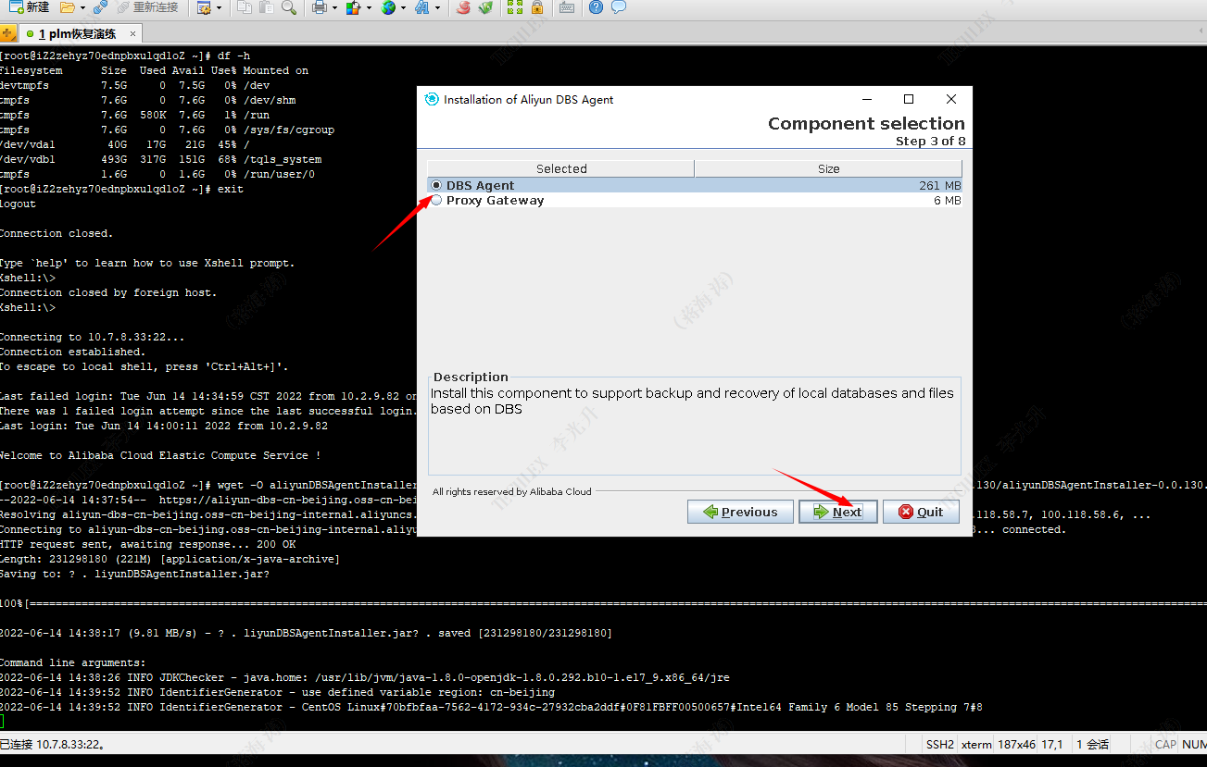Click the keyboard icon in toolbar
The height and width of the screenshot is (767, 1207).
click(566, 7)
